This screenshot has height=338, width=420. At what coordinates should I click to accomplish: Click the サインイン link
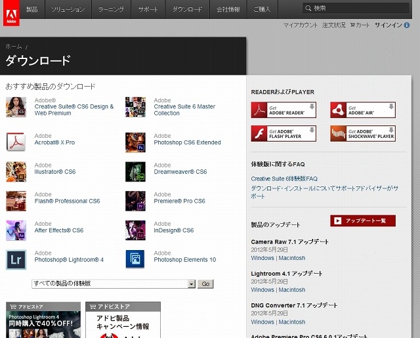pyautogui.click(x=388, y=25)
